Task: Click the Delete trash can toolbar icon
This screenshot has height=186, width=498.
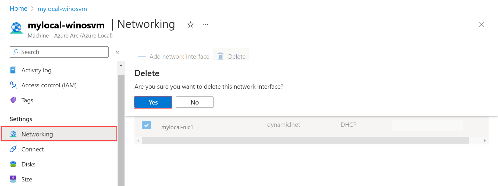Action: (220, 57)
